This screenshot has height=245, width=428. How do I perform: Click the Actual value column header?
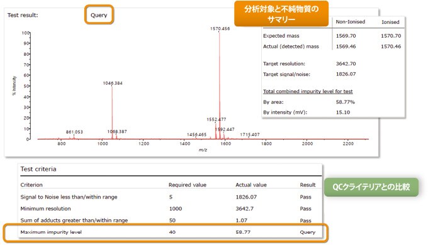click(x=251, y=185)
